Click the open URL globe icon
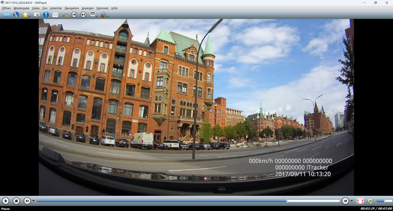 16,15
